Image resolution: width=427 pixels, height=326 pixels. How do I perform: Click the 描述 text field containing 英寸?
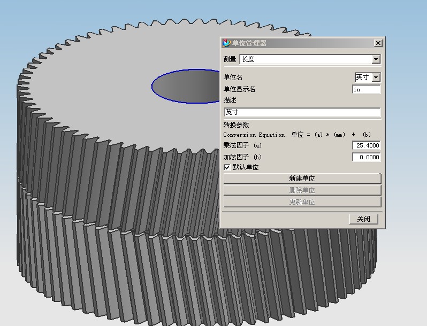tap(302, 112)
